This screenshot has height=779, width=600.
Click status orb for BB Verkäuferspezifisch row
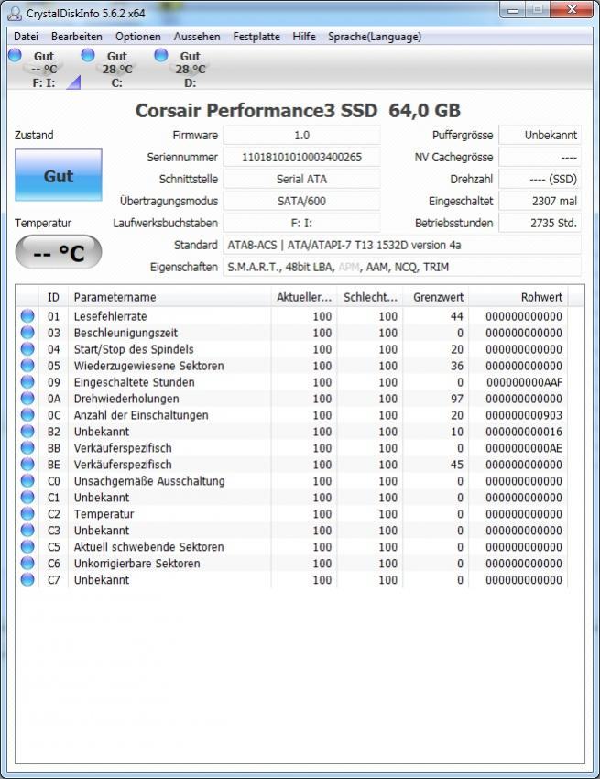pos(27,447)
